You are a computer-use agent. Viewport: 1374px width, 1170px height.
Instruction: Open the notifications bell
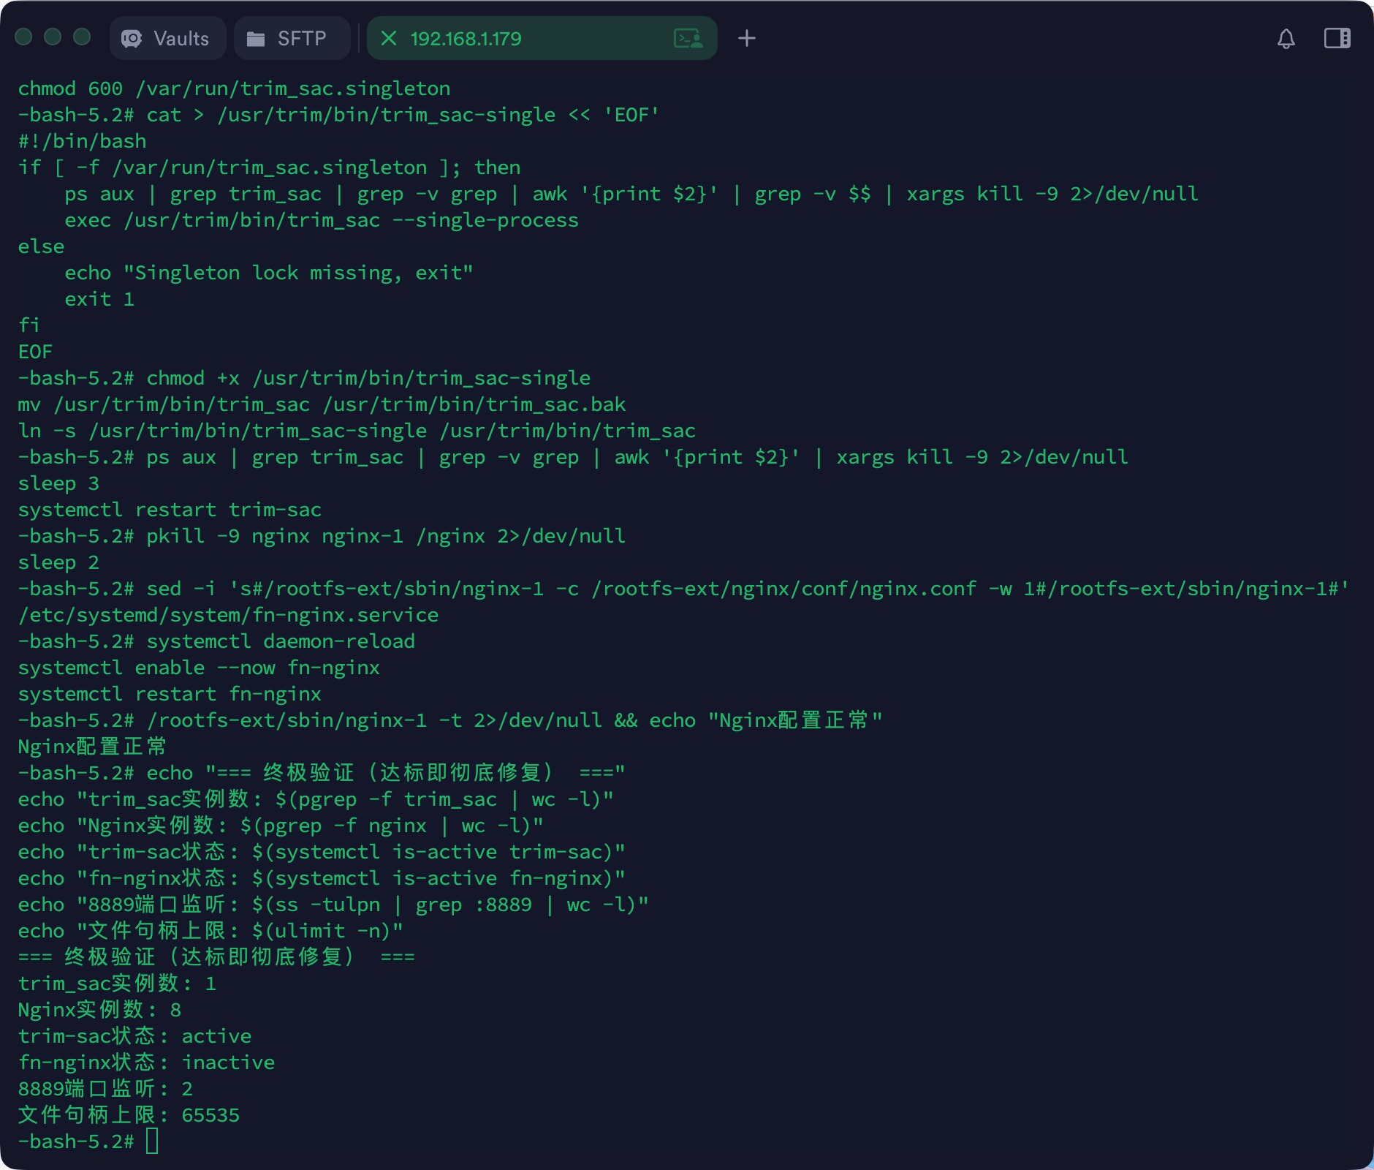(1286, 39)
